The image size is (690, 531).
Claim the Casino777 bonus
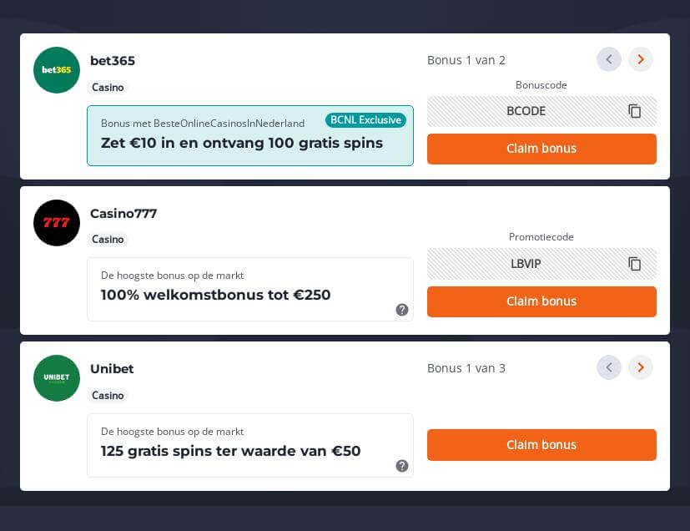tap(541, 301)
